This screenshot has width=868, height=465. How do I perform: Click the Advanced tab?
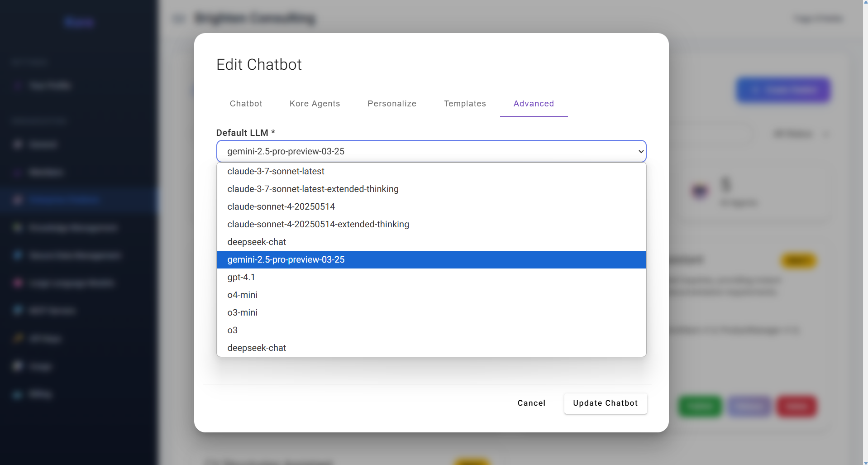tap(534, 104)
